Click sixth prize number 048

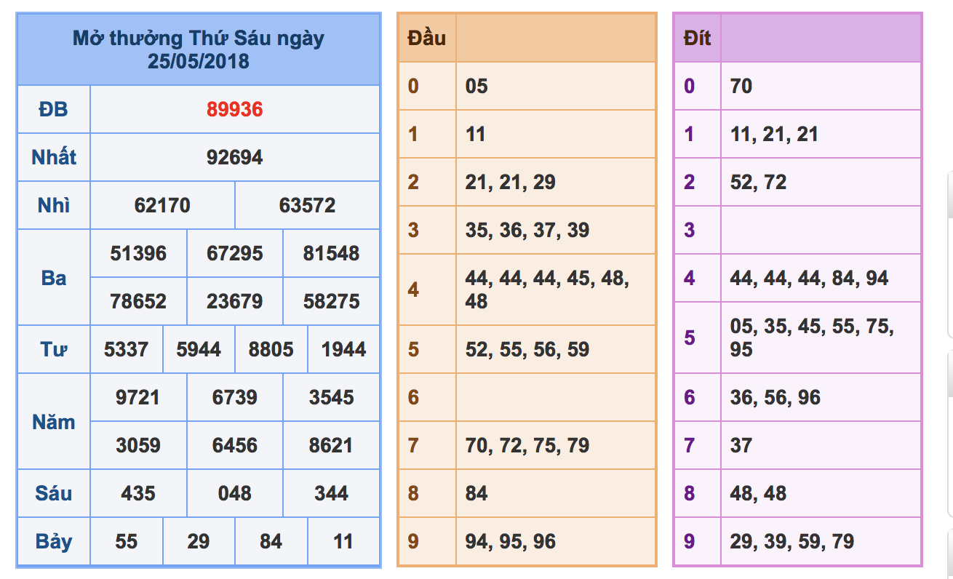point(234,494)
